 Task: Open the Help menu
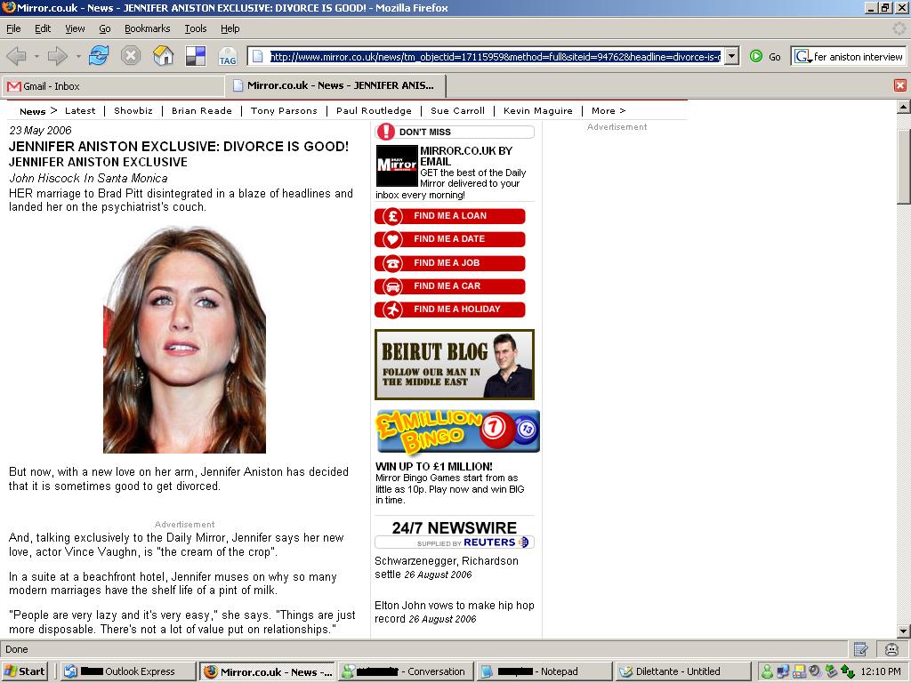click(x=230, y=28)
